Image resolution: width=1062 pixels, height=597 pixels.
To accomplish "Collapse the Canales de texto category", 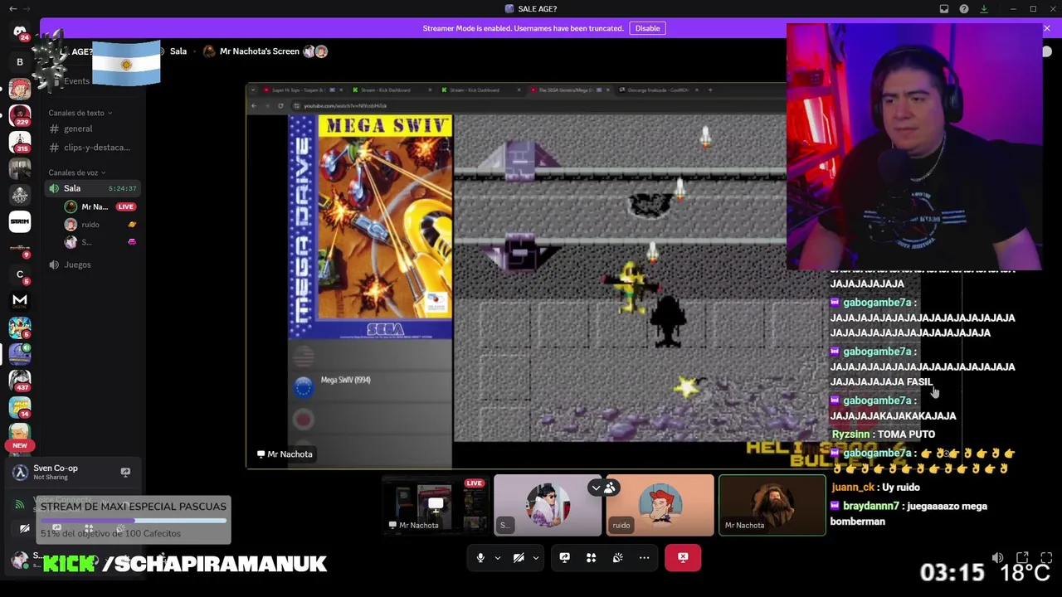I will [80, 113].
